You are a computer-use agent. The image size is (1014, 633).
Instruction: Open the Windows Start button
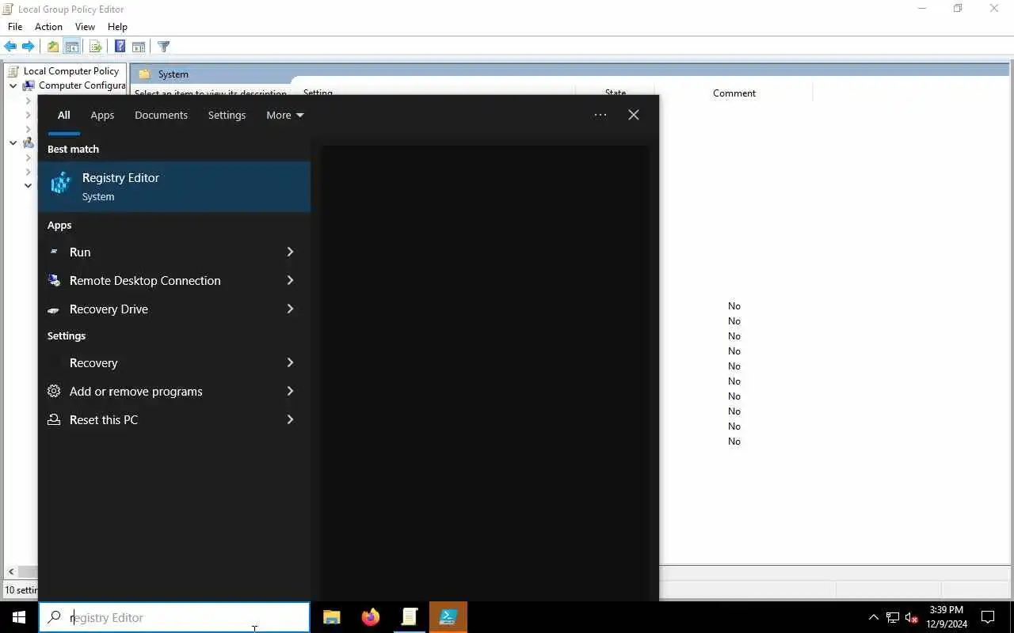pos(19,617)
